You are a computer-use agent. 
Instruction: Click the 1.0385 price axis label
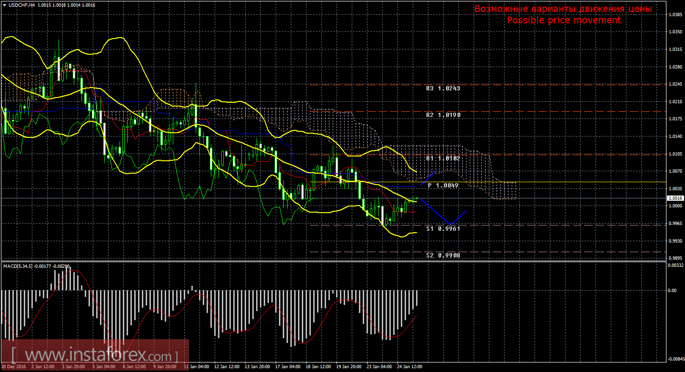pyautogui.click(x=675, y=15)
